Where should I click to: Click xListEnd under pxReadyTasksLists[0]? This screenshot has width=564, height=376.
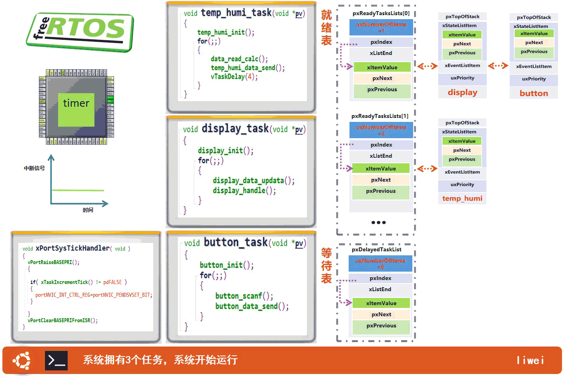pyautogui.click(x=381, y=53)
